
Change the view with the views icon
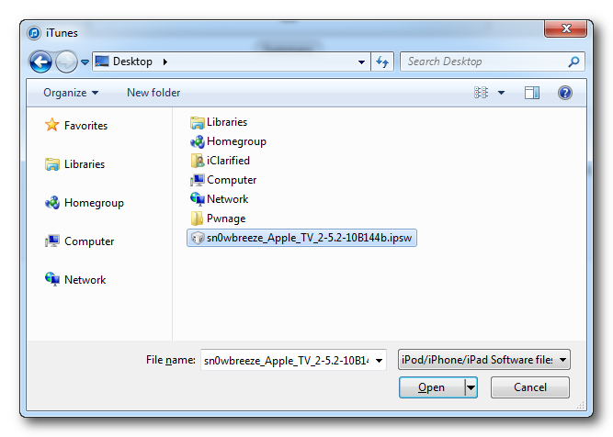481,93
